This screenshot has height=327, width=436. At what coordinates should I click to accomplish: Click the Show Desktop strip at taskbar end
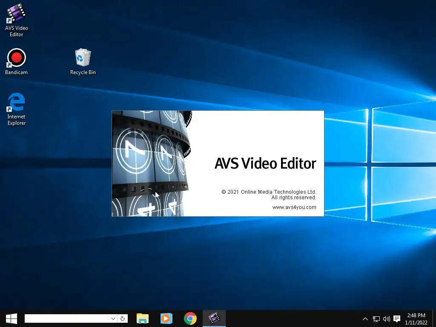[x=434, y=318]
